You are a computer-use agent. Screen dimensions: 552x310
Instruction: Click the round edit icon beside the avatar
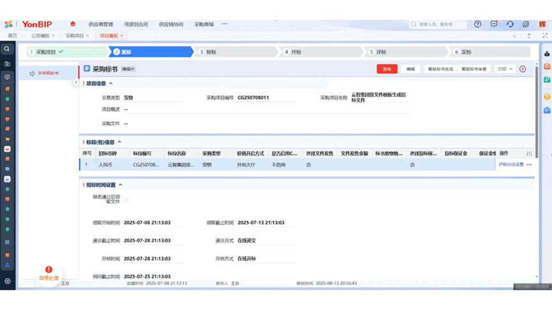coord(526,24)
